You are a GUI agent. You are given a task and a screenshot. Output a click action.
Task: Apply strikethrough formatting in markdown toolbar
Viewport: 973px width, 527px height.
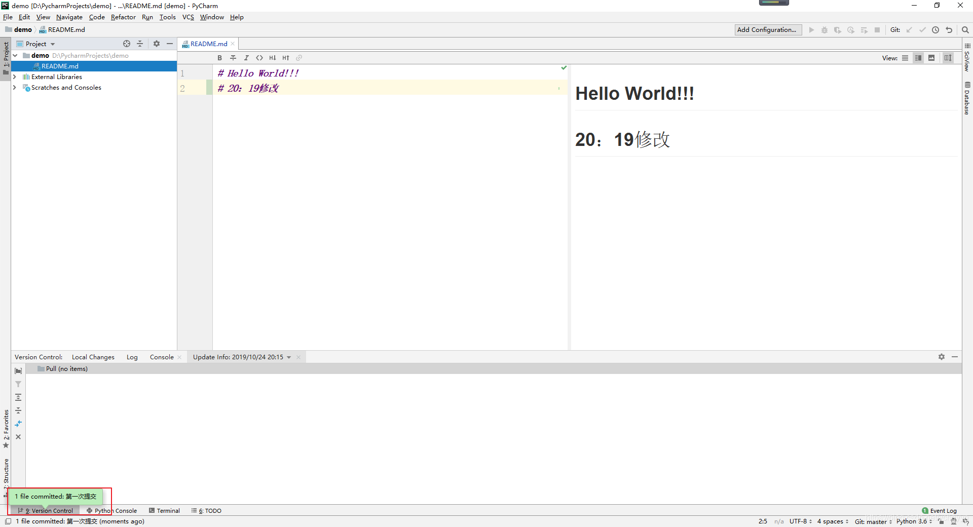[x=233, y=58]
